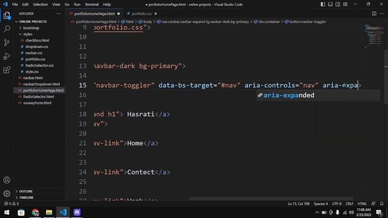Open File Explorer from taskbar
This screenshot has height=218, width=388.
point(49,213)
